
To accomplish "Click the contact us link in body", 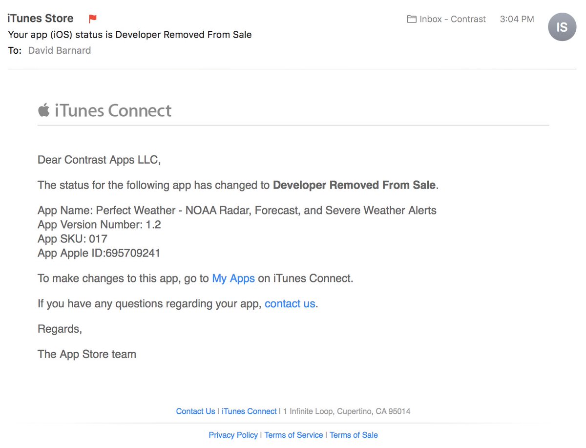I will click(x=290, y=303).
